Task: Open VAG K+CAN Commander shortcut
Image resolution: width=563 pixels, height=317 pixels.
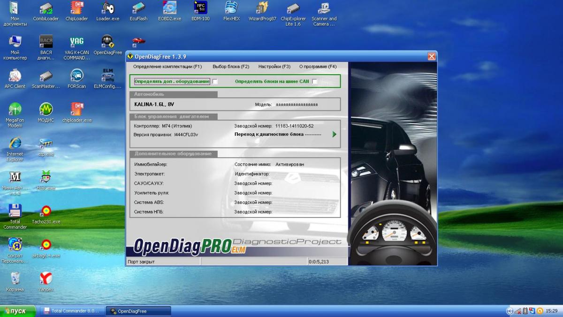Action: 77,48
